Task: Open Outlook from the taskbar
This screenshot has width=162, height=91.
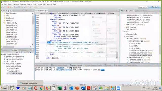Action: [x=71, y=88]
